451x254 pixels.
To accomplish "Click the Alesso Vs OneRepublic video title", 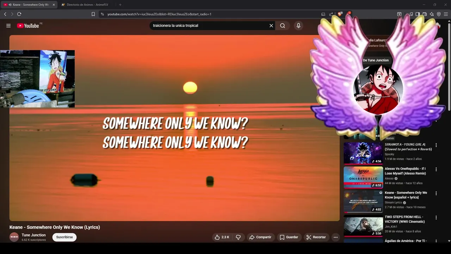I will (405, 171).
